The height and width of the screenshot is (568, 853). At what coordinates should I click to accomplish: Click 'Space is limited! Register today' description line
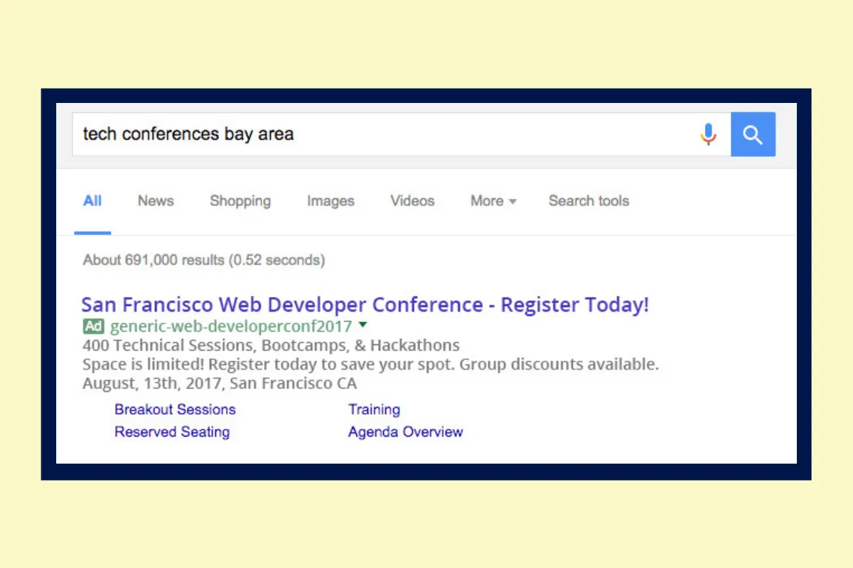coord(371,365)
